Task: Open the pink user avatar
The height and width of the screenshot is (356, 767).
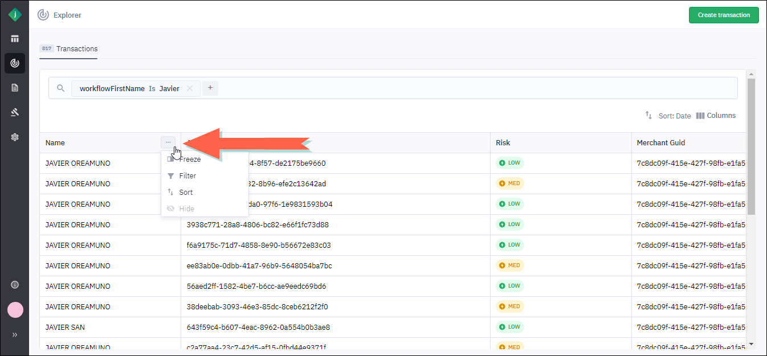Action: pos(15,310)
